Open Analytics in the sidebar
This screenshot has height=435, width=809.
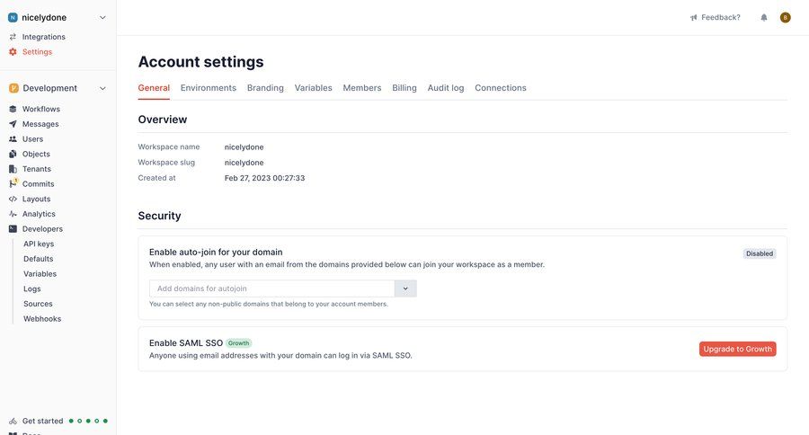(x=39, y=214)
